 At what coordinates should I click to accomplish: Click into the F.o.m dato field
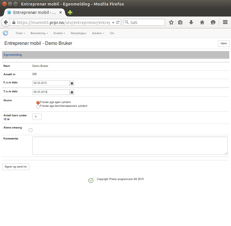tap(51, 83)
